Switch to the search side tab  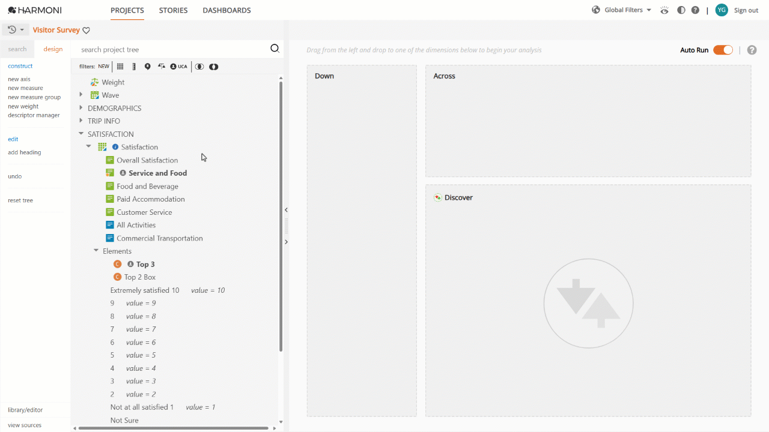coord(17,49)
